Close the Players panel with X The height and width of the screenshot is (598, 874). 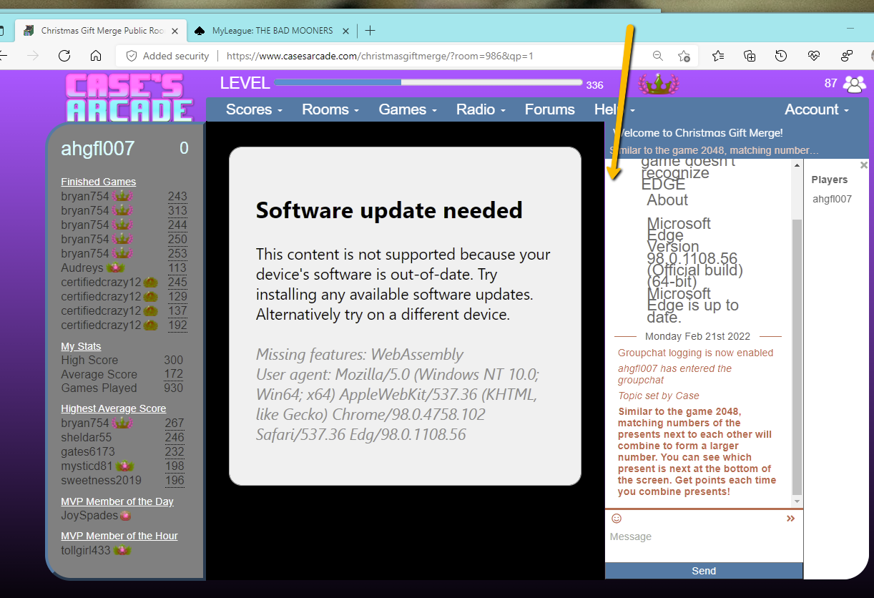point(863,165)
